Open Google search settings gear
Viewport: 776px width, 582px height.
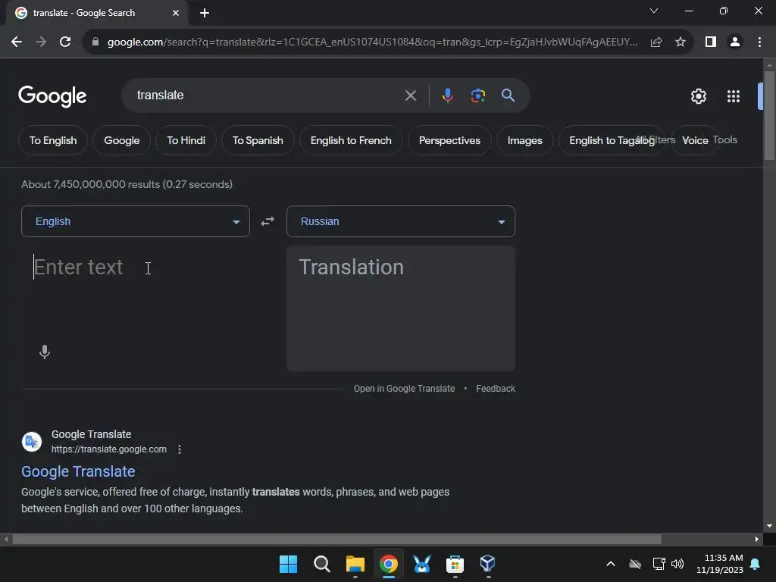click(x=698, y=96)
